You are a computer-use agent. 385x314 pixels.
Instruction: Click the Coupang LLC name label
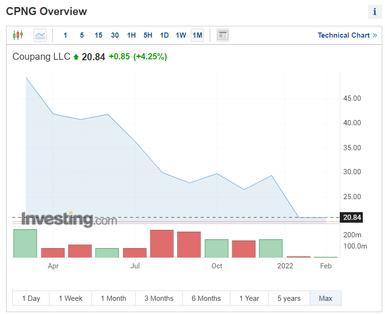tap(41, 56)
